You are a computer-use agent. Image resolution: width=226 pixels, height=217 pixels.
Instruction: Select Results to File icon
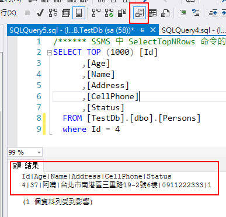pyautogui.click(x=165, y=13)
